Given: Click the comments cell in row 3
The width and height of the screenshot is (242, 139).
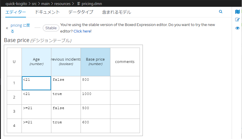Looking at the screenshot, I should pos(125,111).
